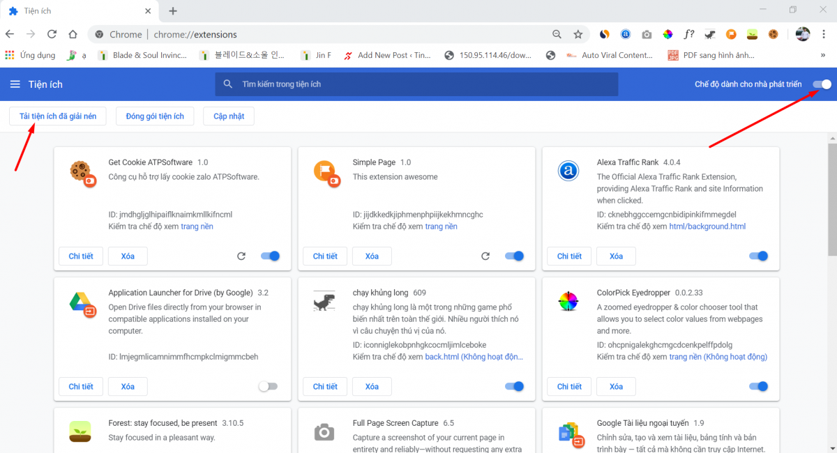
Task: Click the cookie extension icon in the toolbar
Action: pos(773,34)
